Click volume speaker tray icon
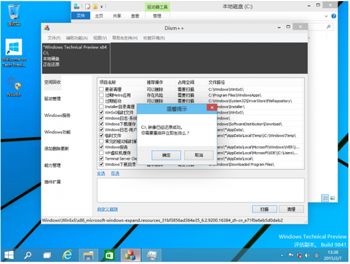The image size is (350, 264). point(307,255)
